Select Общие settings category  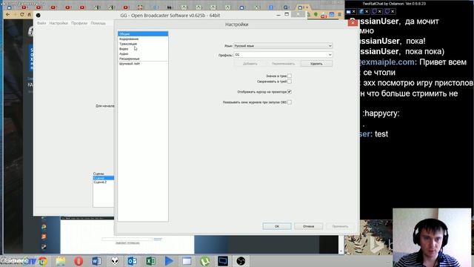click(143, 34)
